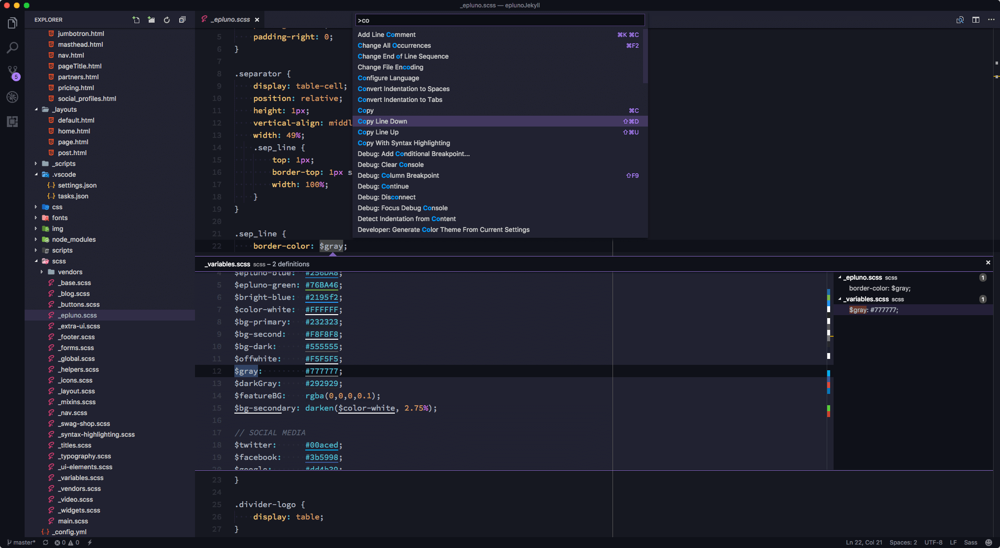Click the sync changes icon in status bar
This screenshot has height=548, width=1000.
[x=45, y=543]
